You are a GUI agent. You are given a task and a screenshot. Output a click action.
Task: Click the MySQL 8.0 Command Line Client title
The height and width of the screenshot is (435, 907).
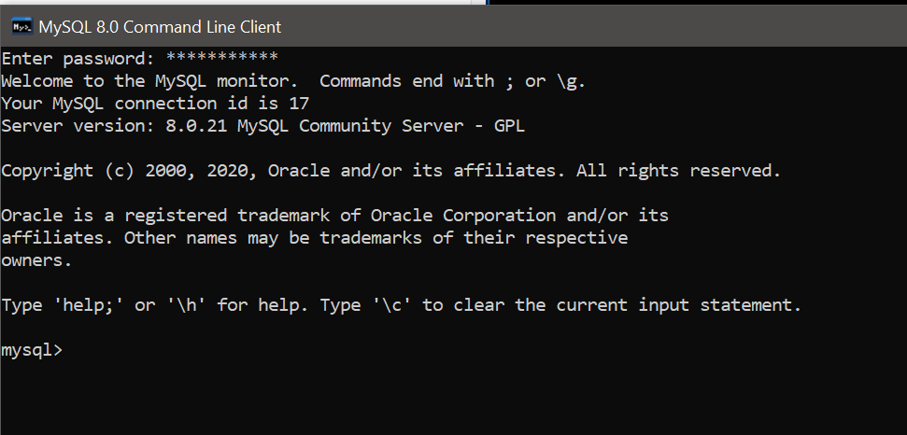tap(160, 26)
